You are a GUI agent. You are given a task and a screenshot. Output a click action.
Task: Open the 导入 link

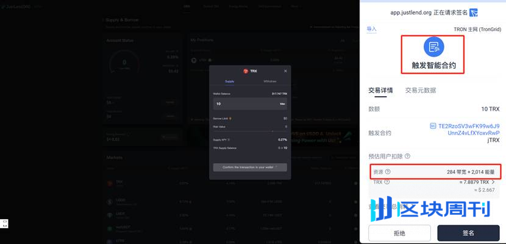[x=371, y=29]
